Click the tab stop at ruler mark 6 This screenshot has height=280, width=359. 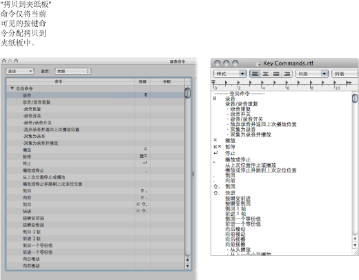287,83
